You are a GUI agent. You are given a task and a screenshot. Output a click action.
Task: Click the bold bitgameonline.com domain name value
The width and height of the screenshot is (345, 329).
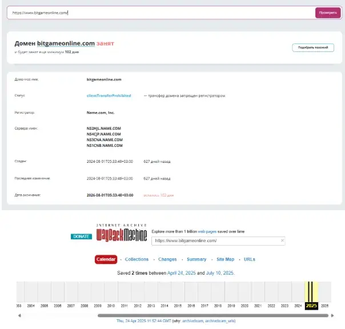pos(104,79)
